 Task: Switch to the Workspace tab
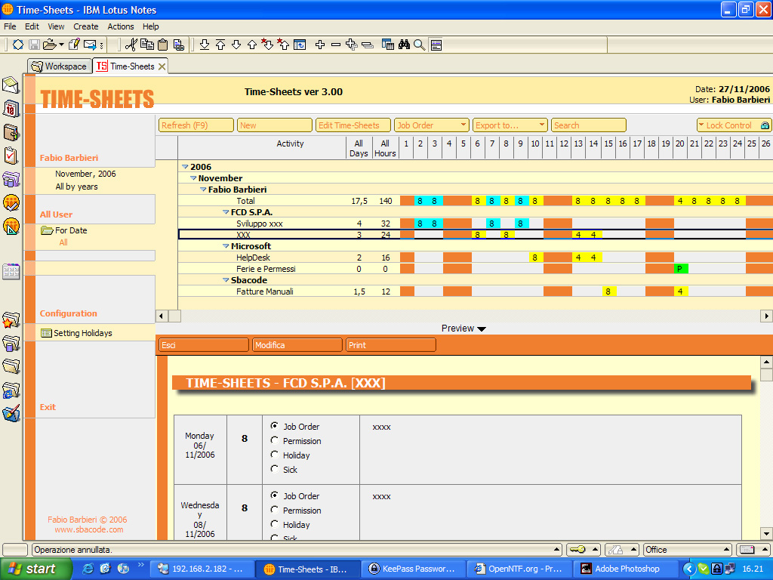(x=60, y=66)
